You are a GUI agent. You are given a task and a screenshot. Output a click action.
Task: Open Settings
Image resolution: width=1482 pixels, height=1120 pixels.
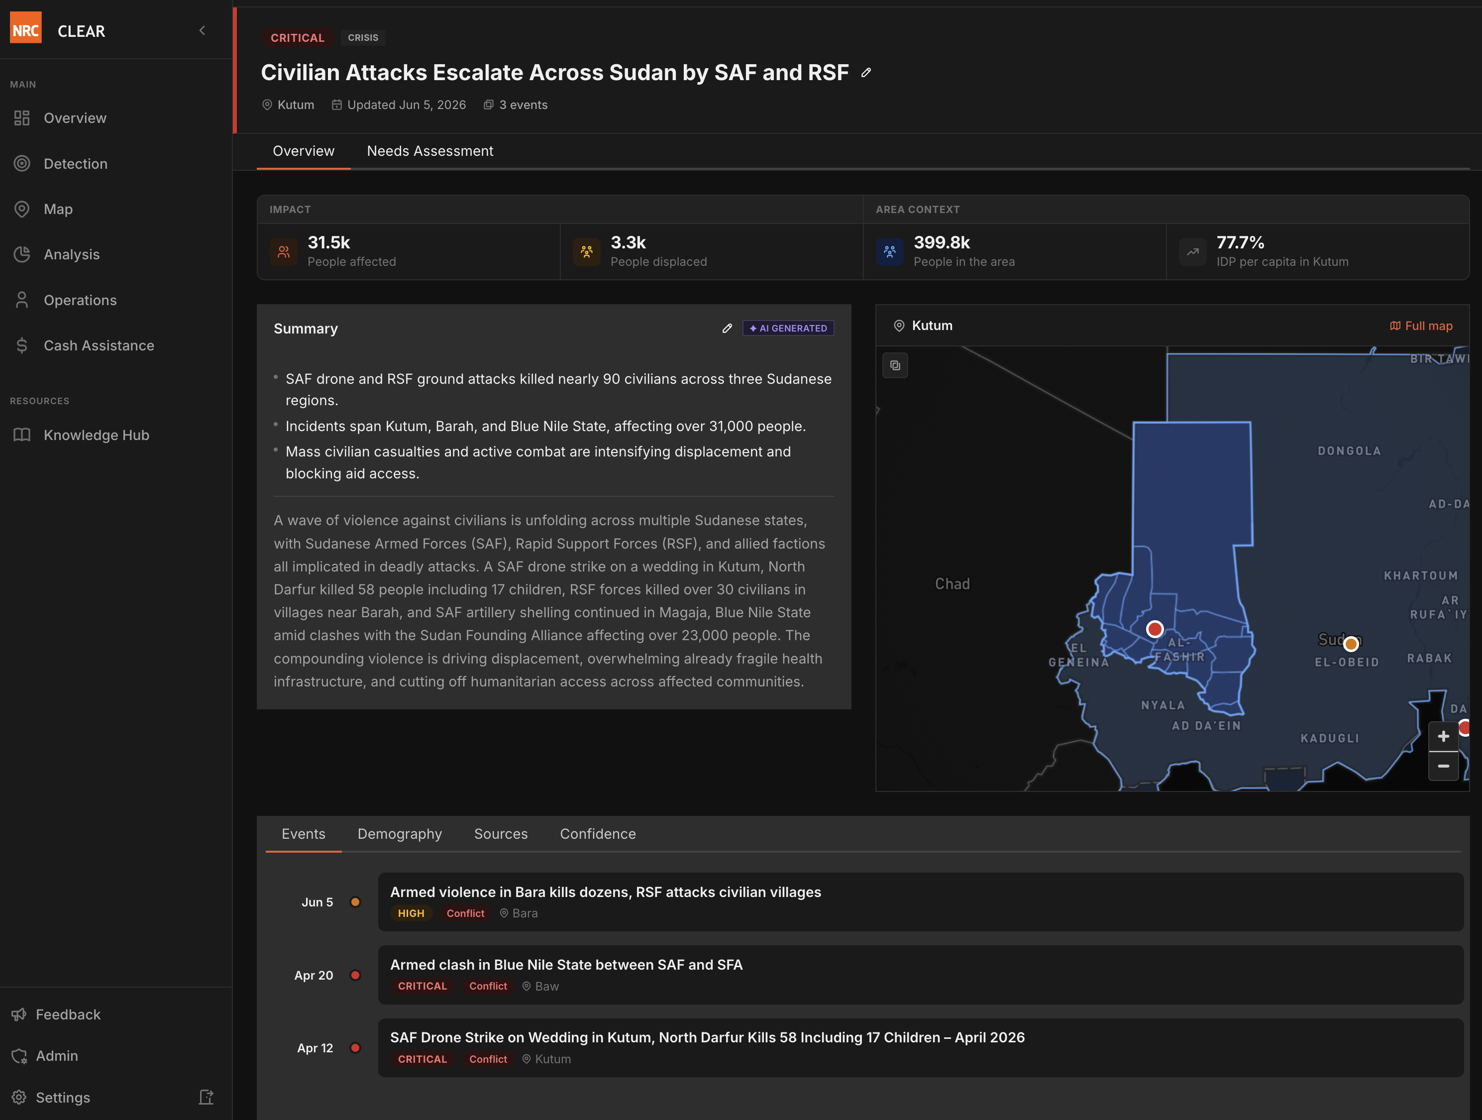pyautogui.click(x=62, y=1097)
